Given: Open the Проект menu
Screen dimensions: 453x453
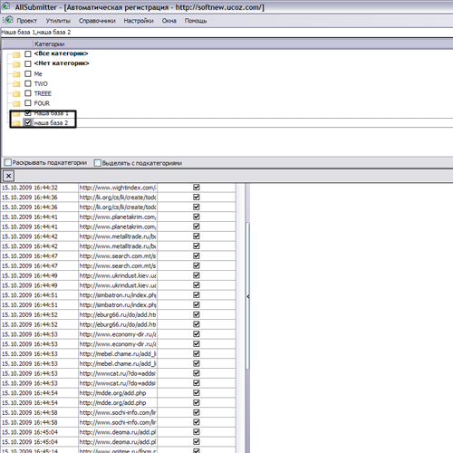Looking at the screenshot, I should 26,21.
